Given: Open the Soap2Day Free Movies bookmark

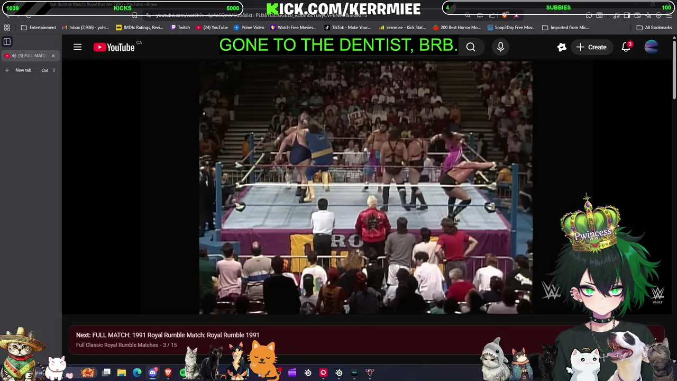Looking at the screenshot, I should pos(511,28).
